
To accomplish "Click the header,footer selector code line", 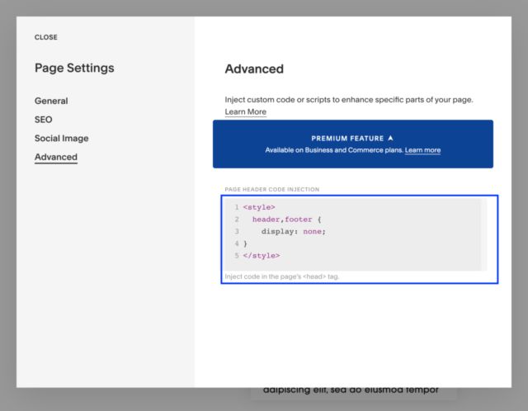I will 286,220.
